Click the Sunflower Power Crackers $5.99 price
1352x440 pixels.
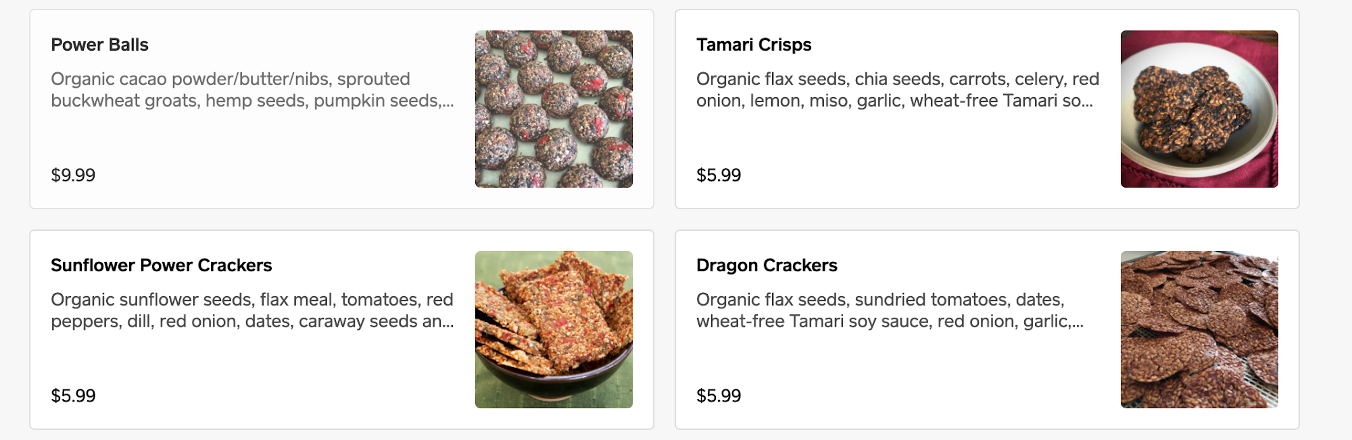point(73,395)
